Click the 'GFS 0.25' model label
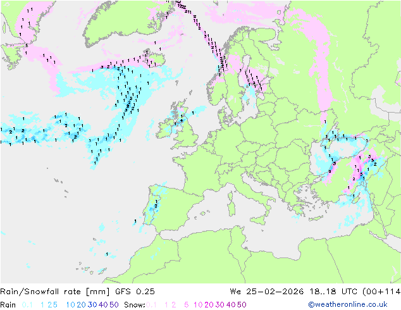401x310 pixels. [135, 292]
